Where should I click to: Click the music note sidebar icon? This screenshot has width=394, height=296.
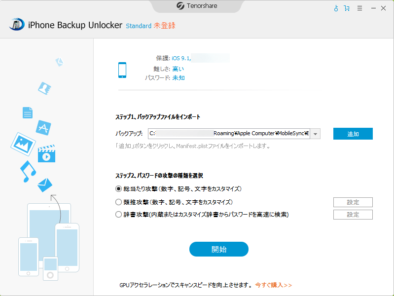click(28, 171)
